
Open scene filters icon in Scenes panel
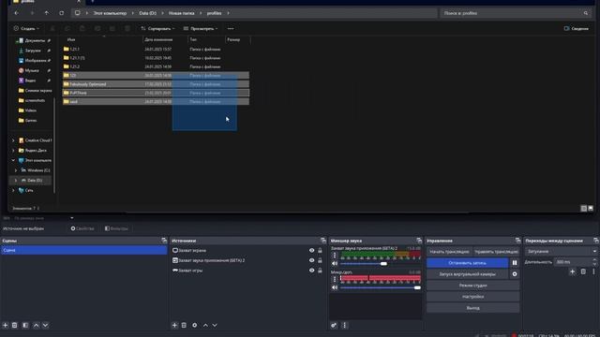tap(25, 325)
